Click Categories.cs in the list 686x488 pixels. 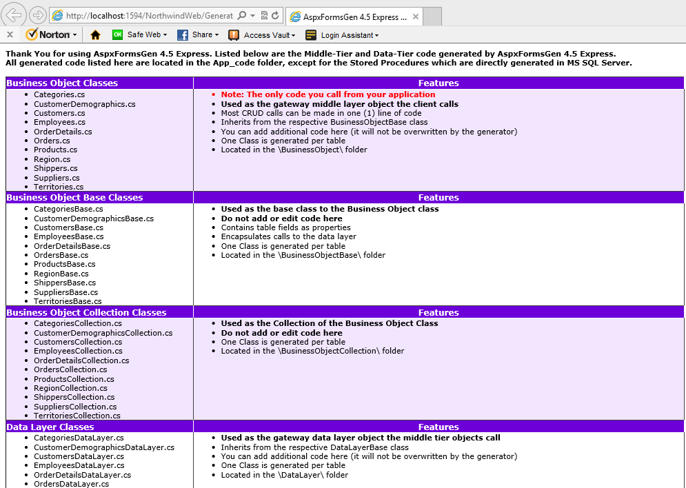tap(59, 94)
